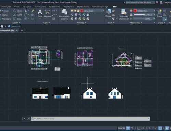Toggle the layer lock icon in Warstwy
Screen dimensions: 171x131
point(78,11)
